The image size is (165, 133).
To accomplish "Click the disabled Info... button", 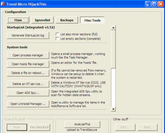I will 125,127.
